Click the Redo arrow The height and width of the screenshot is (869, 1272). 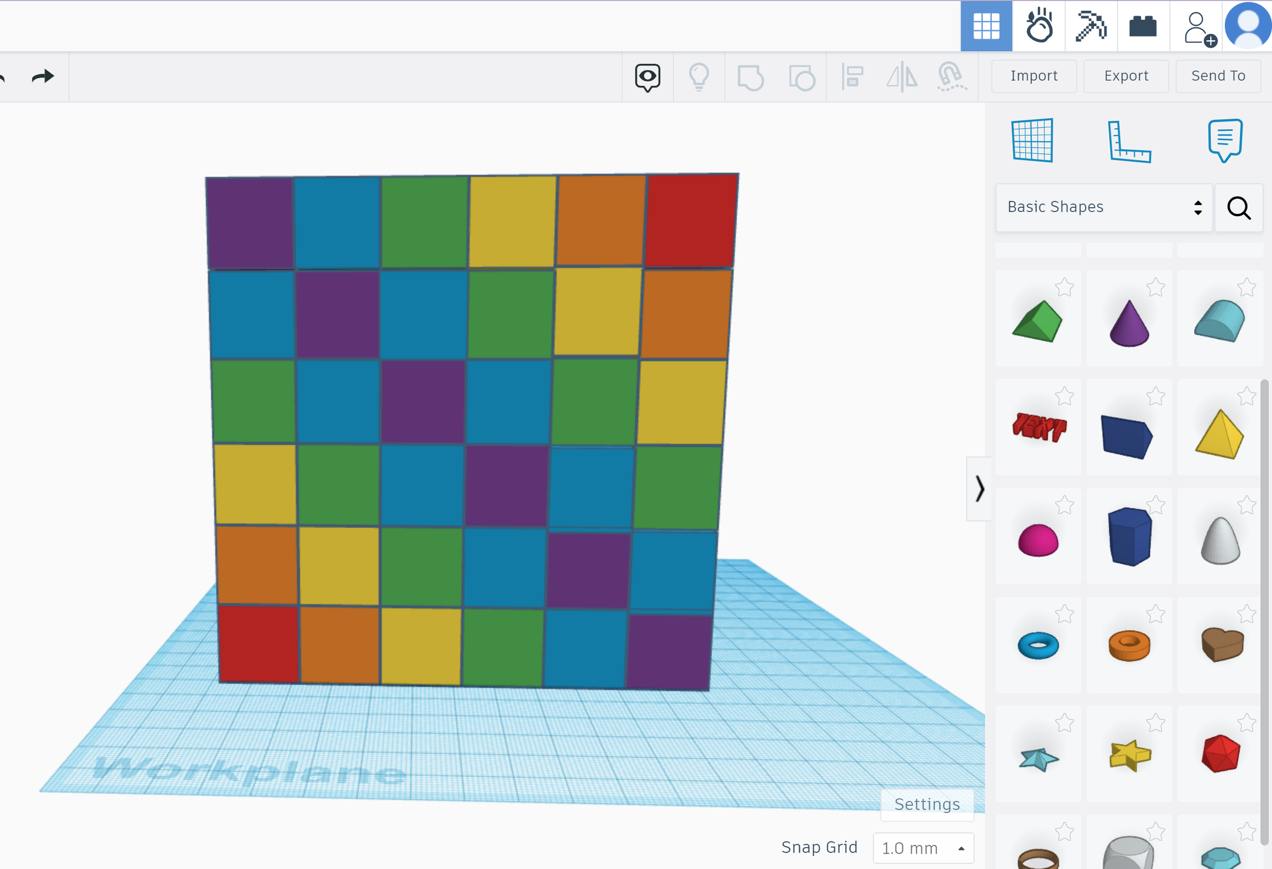point(43,76)
